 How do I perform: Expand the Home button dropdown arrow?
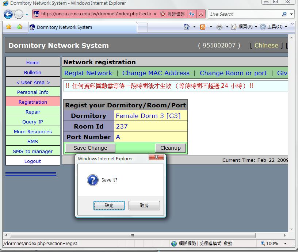[x=194, y=27]
